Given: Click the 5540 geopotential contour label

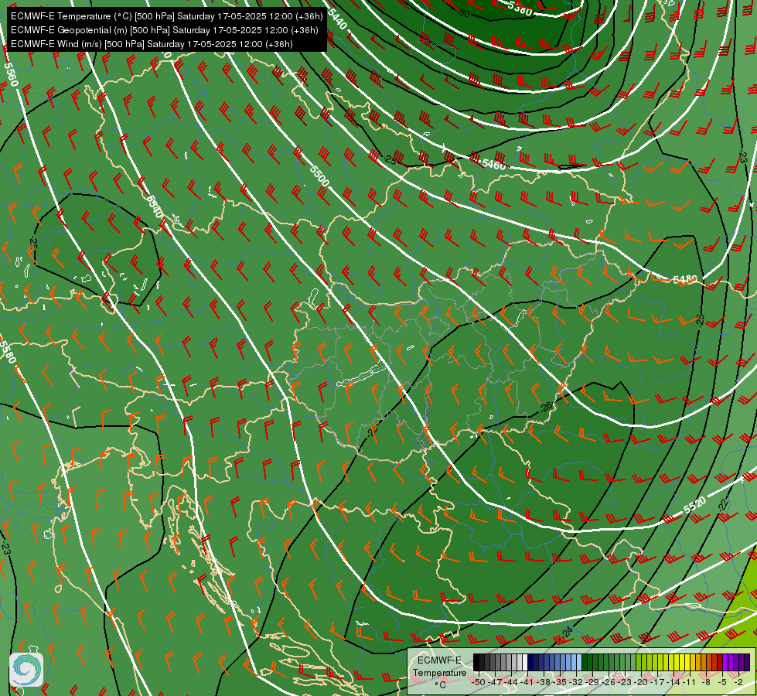Looking at the screenshot, I should (154, 206).
